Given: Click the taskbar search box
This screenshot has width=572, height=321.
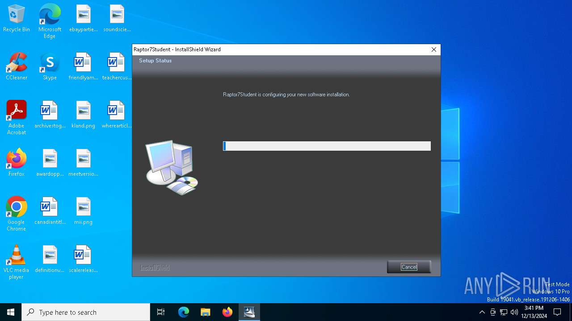Looking at the screenshot, I should (x=86, y=312).
